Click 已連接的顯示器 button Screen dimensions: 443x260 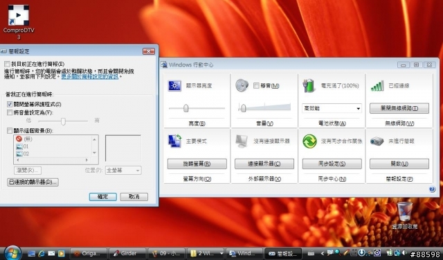point(33,182)
